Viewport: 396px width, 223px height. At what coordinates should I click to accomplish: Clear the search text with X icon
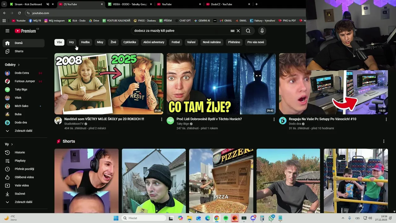pyautogui.click(x=238, y=31)
